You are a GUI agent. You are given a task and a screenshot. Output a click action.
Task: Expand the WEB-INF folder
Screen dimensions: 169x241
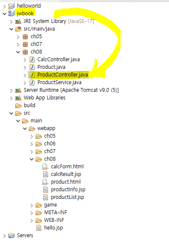point(31,221)
